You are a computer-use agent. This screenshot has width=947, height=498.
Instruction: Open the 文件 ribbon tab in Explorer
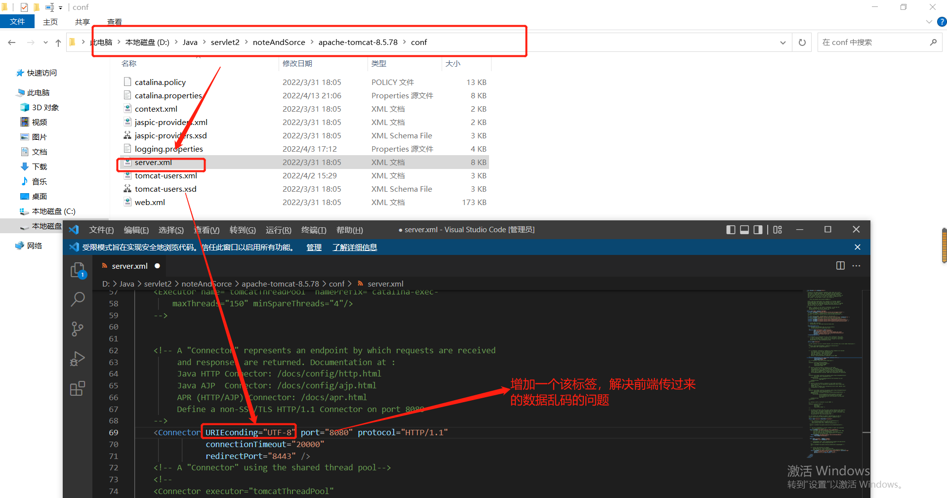(x=17, y=22)
